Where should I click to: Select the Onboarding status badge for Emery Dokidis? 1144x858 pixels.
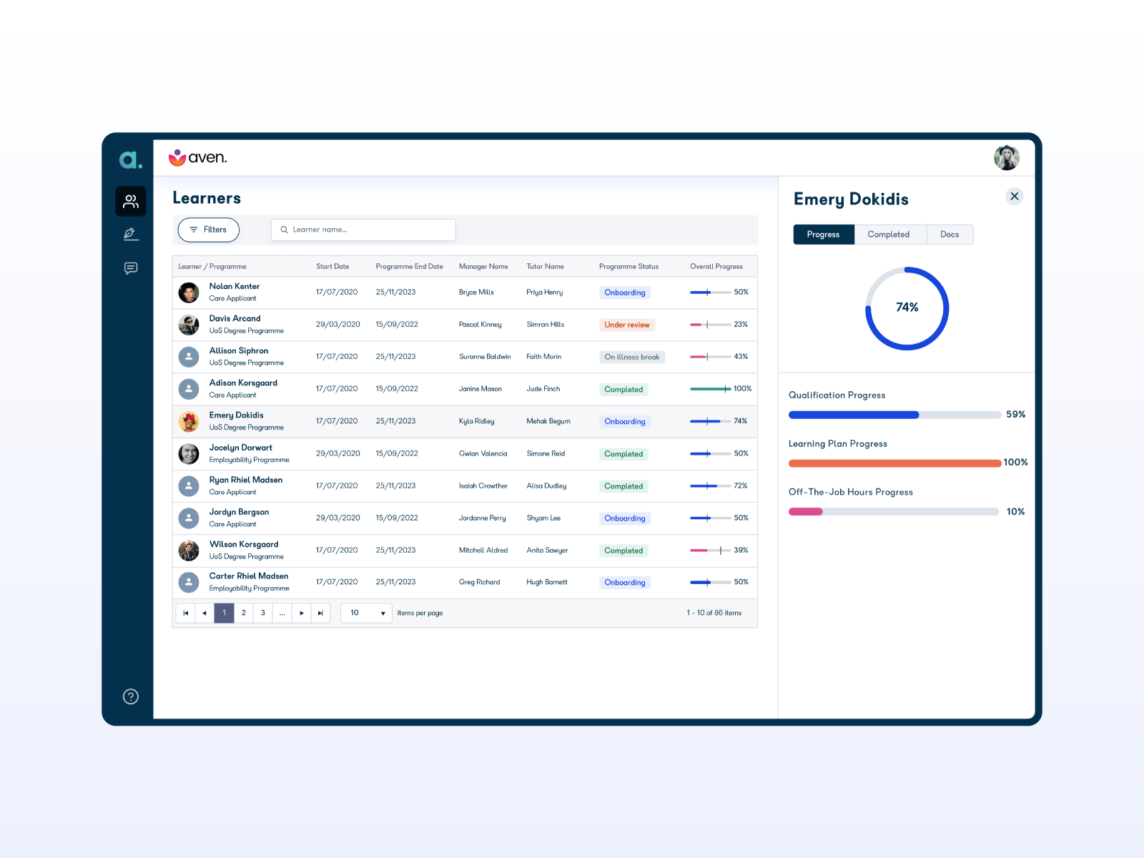pos(623,421)
